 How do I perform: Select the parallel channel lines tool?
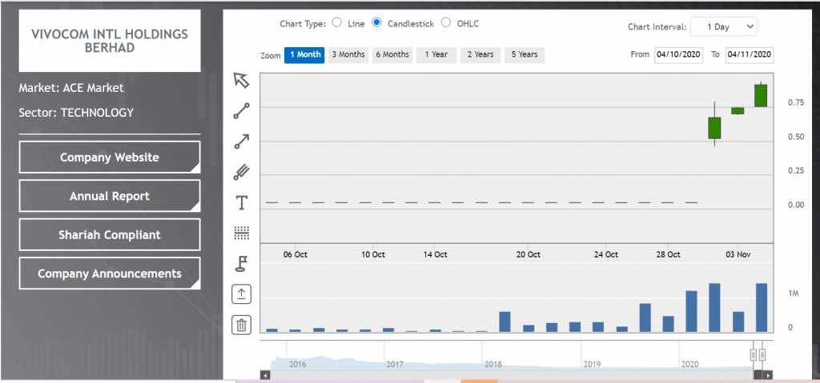pos(241,172)
